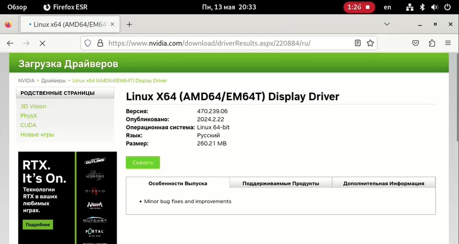
Task: Switch to Особенности Выпуска tab
Action: point(178,183)
